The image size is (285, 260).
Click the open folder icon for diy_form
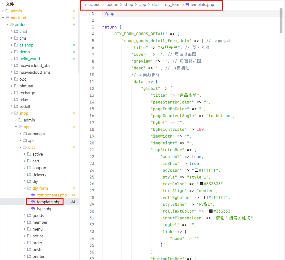(29, 188)
